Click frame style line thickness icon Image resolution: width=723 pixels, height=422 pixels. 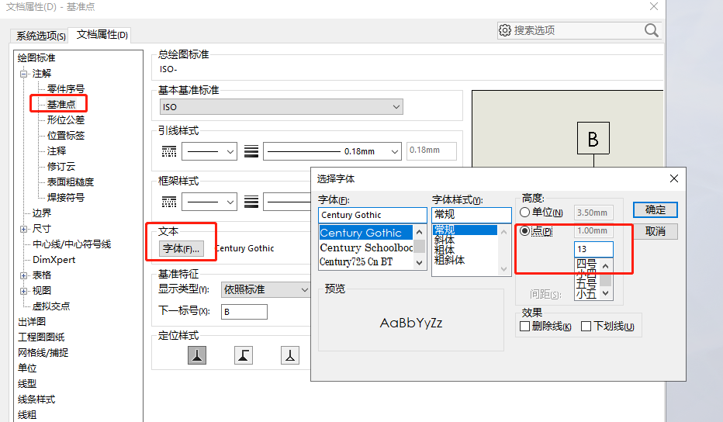point(251,202)
